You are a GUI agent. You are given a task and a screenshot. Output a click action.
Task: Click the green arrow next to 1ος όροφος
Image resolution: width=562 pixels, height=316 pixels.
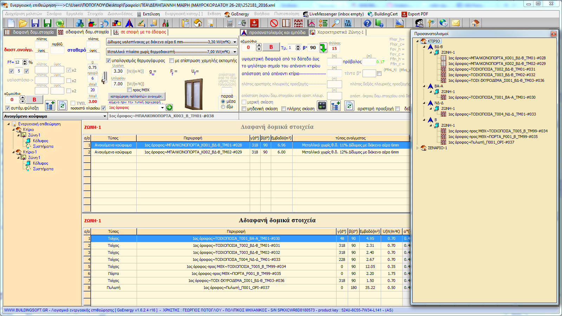[169, 107]
